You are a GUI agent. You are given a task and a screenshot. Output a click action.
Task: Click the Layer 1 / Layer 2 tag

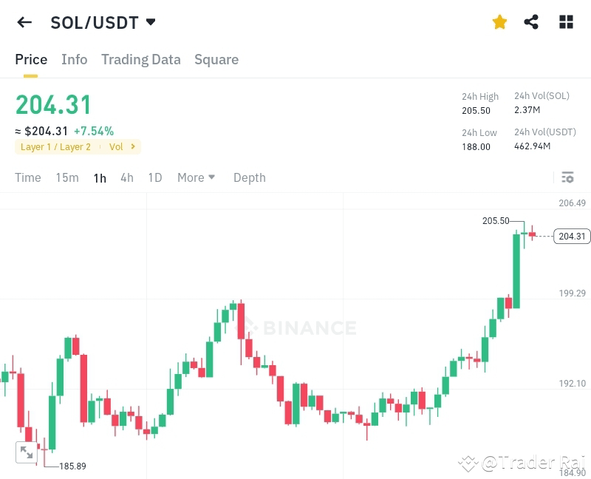pos(55,147)
